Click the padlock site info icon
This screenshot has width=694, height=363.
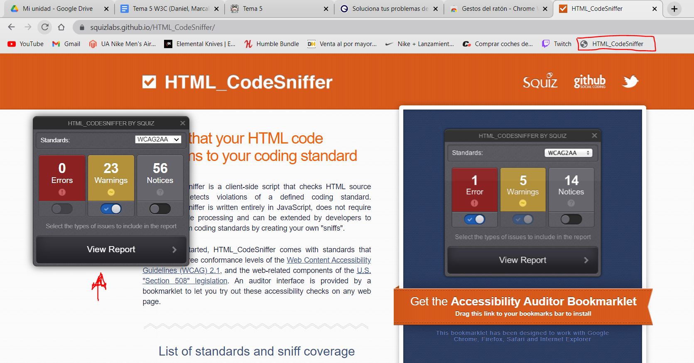pos(82,27)
